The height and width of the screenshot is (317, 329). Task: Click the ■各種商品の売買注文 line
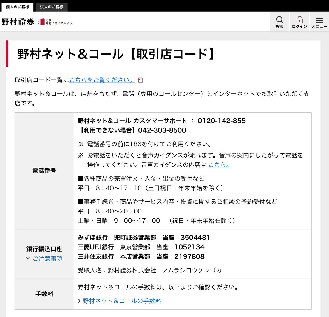point(141,179)
